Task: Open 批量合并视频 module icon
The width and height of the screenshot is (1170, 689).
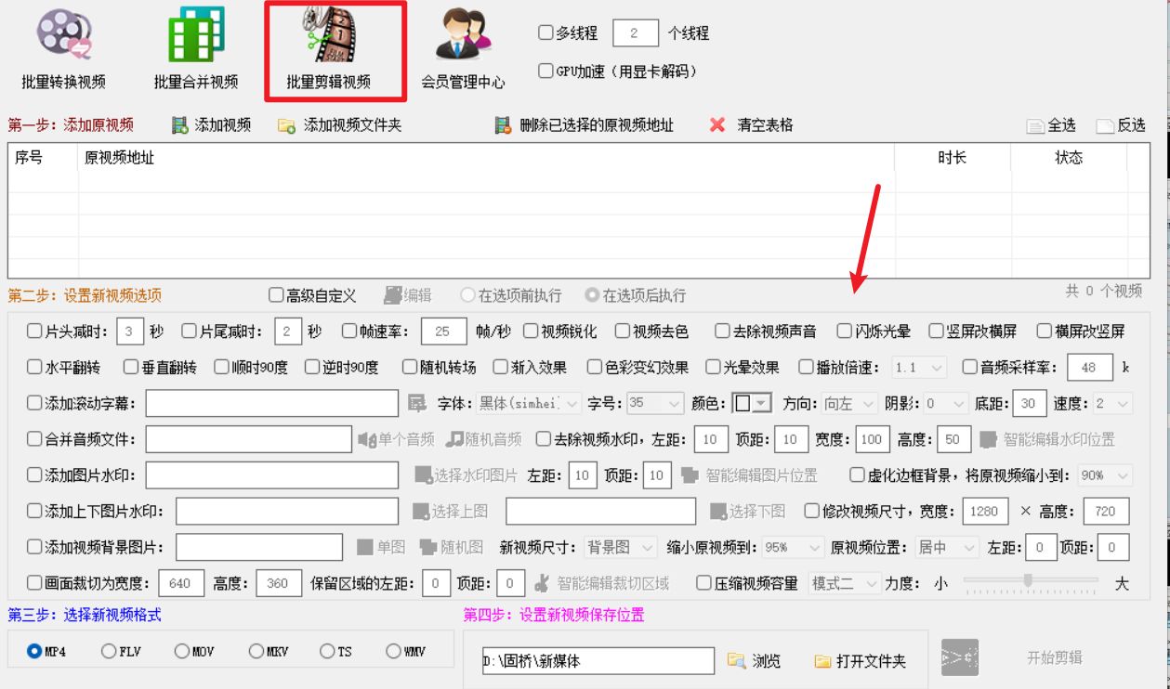Action: click(x=195, y=34)
